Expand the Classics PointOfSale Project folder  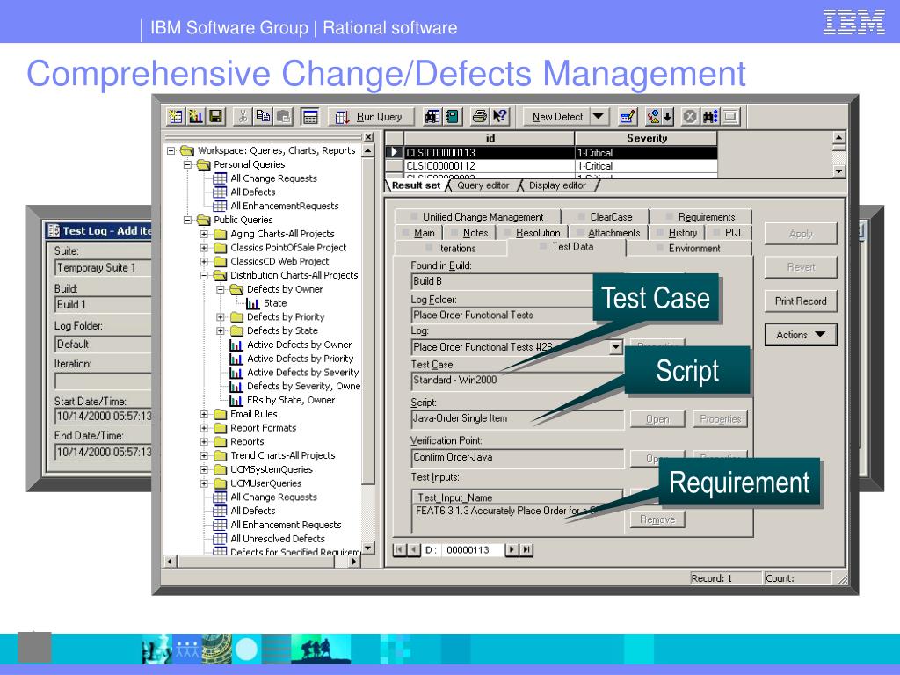tap(204, 248)
